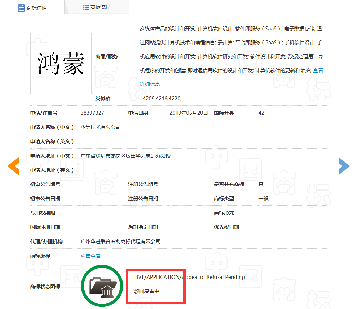Viewport: 354px width, 309px height.
Task: Click the 专用权期限 label
Action: pos(43,213)
